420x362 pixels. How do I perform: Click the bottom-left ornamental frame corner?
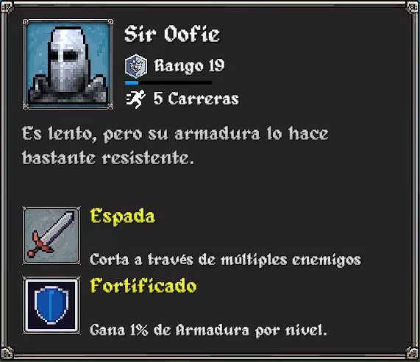click(x=7, y=353)
